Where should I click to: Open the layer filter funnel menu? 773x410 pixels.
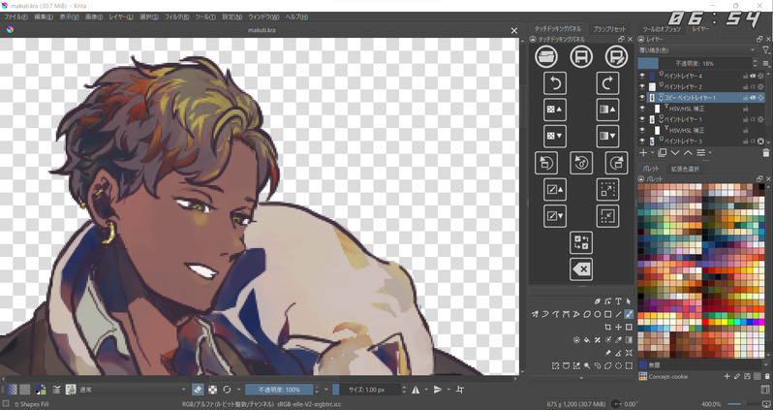765,49
